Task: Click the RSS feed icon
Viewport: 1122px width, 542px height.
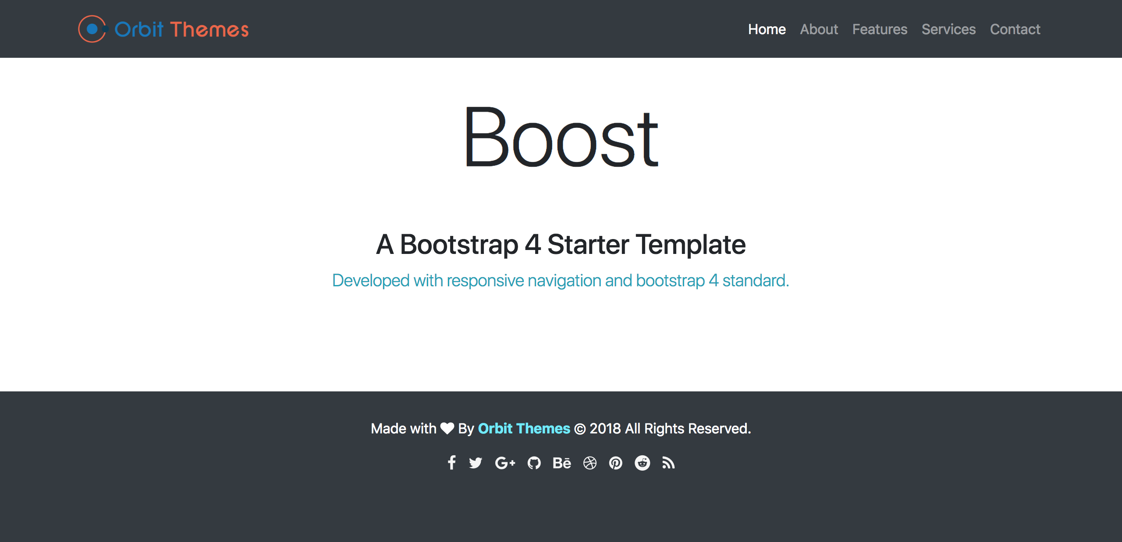Action: (668, 463)
